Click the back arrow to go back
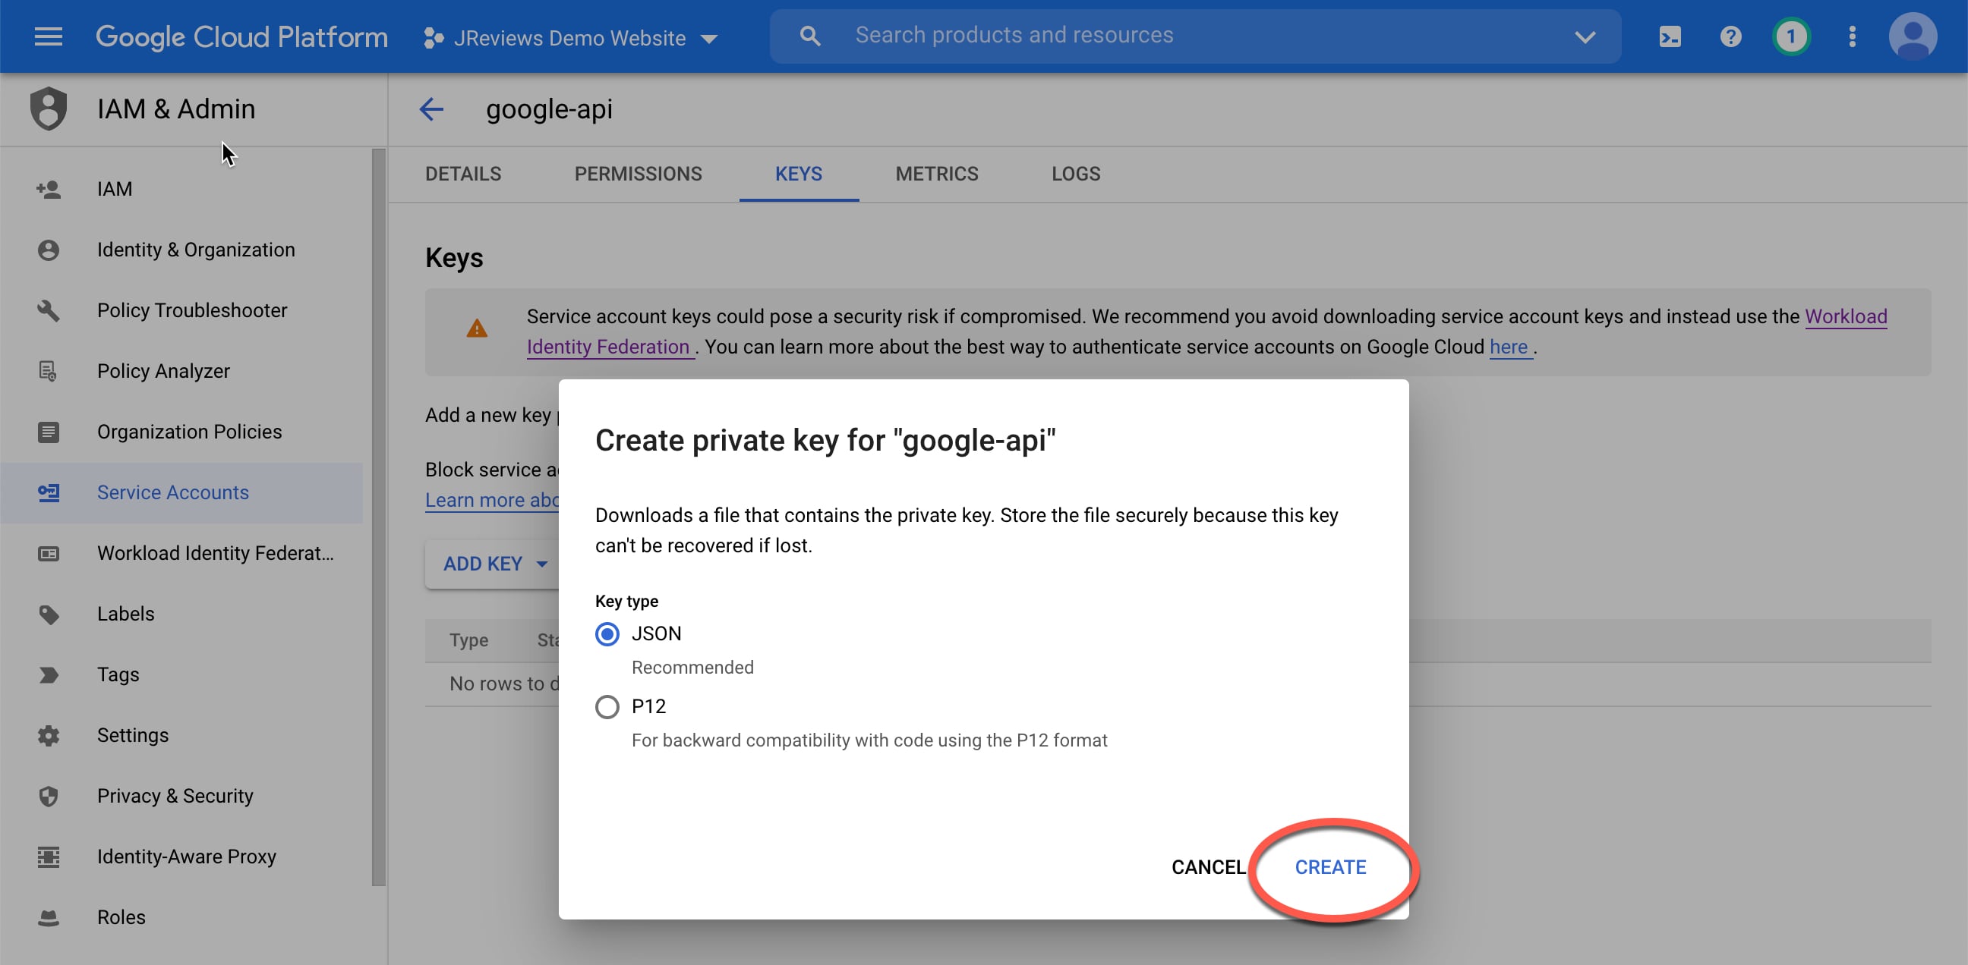This screenshot has height=965, width=1968. click(x=433, y=109)
